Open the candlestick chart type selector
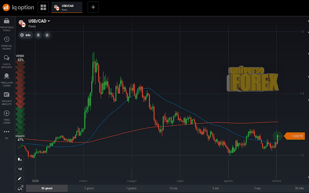 click(20, 160)
